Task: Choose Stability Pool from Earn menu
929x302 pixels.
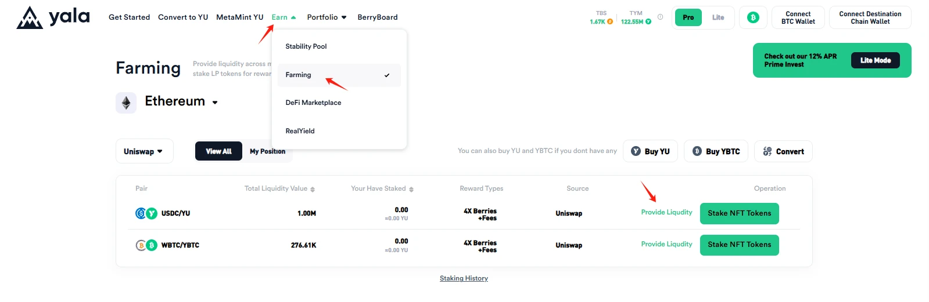Action: [x=306, y=46]
